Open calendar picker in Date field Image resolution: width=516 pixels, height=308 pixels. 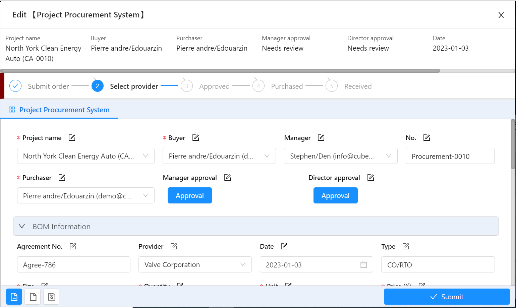(x=363, y=265)
